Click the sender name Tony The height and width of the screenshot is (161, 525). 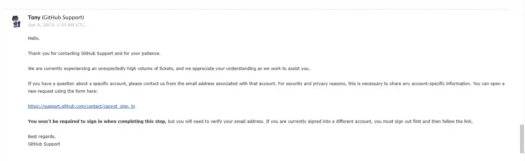(x=34, y=18)
